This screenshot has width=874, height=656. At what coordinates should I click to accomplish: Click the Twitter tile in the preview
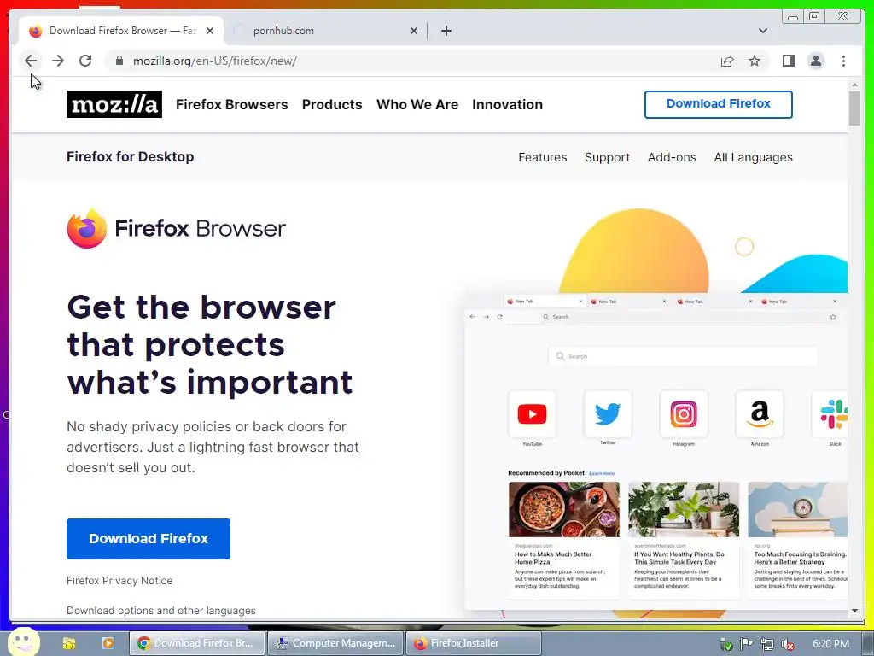click(x=608, y=414)
